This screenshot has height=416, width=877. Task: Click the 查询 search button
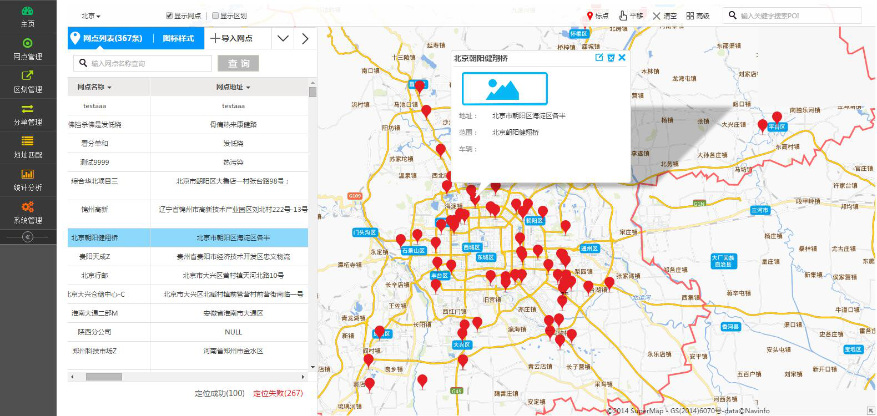[x=239, y=63]
